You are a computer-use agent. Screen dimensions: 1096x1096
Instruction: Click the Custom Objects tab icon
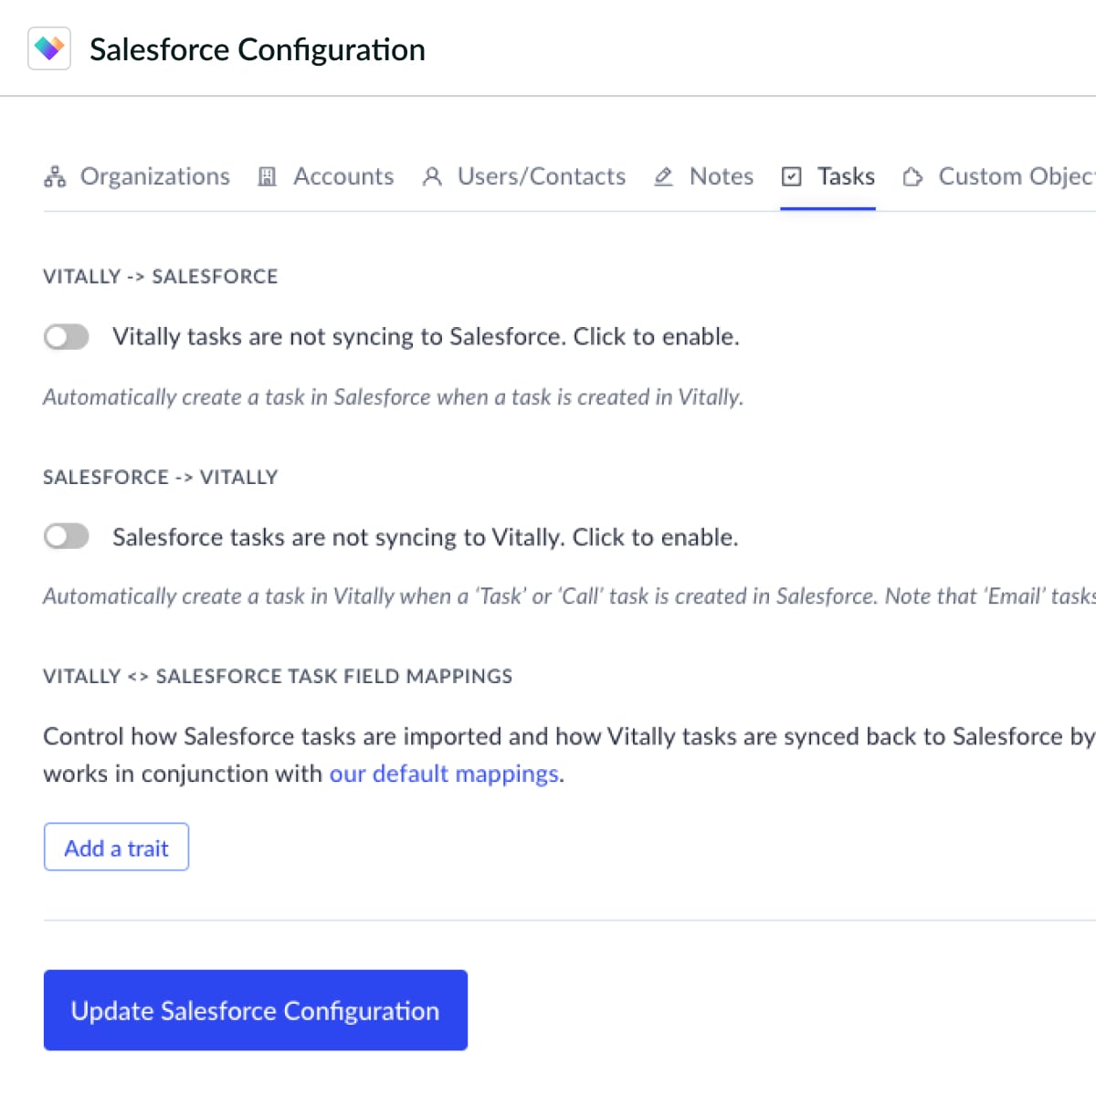[x=912, y=176]
